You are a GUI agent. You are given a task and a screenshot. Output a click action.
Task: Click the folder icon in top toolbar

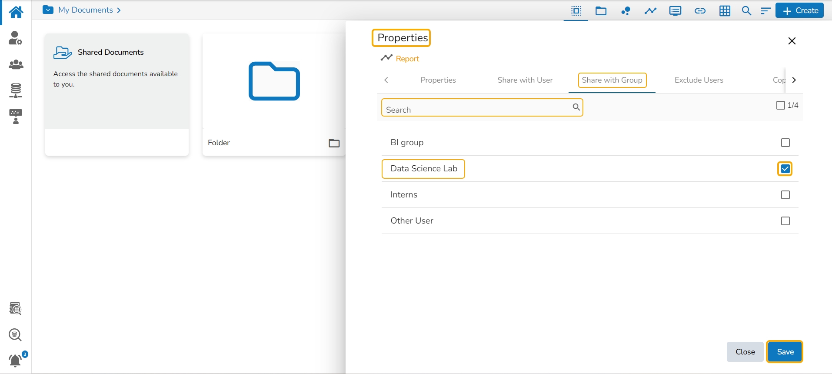pos(601,11)
